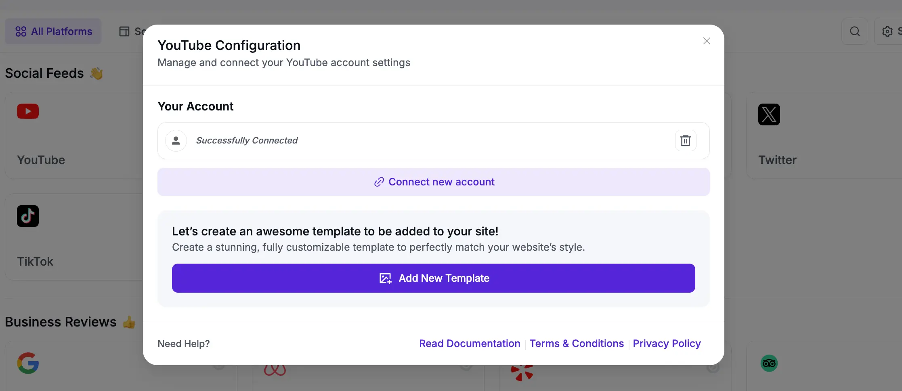Viewport: 902px width, 391px height.
Task: Click the Airbnb reviews icon
Action: 275,370
